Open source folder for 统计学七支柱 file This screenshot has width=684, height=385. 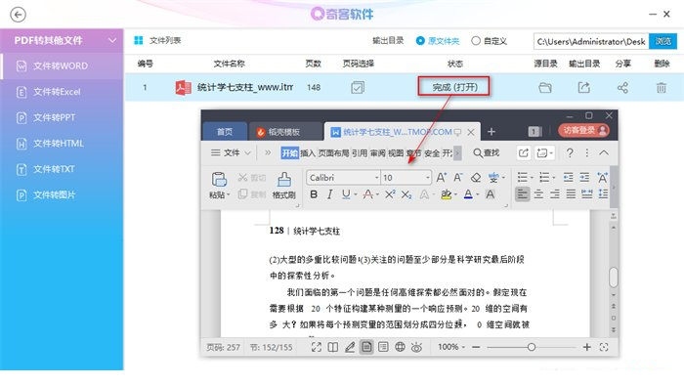545,88
